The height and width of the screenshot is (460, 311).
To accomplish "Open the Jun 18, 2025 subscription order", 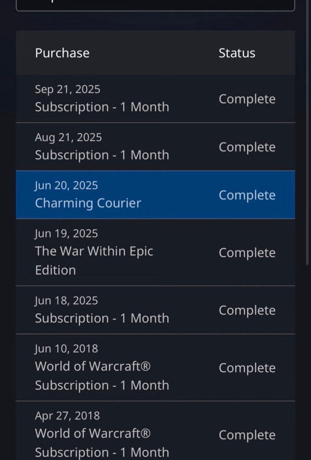I will click(155, 310).
